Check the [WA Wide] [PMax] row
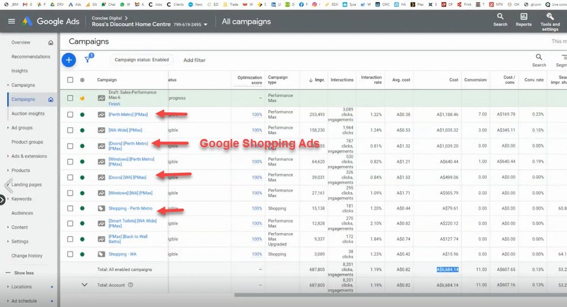 [x=70, y=130]
